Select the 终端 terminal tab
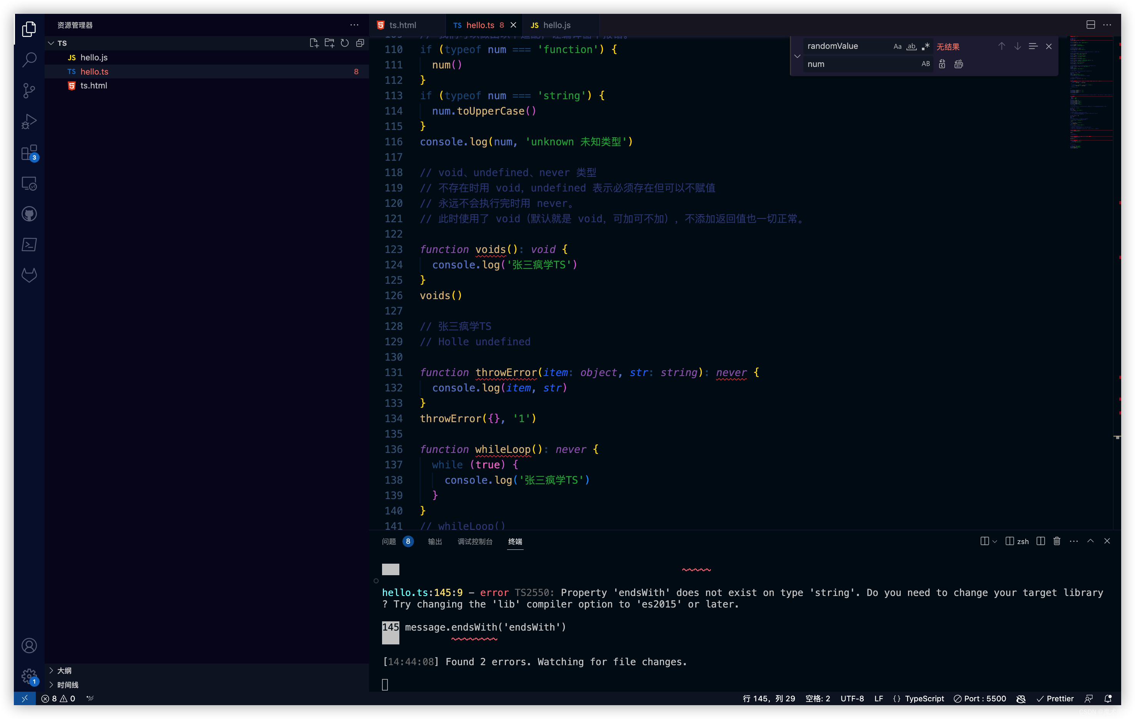This screenshot has height=719, width=1135. click(x=515, y=541)
